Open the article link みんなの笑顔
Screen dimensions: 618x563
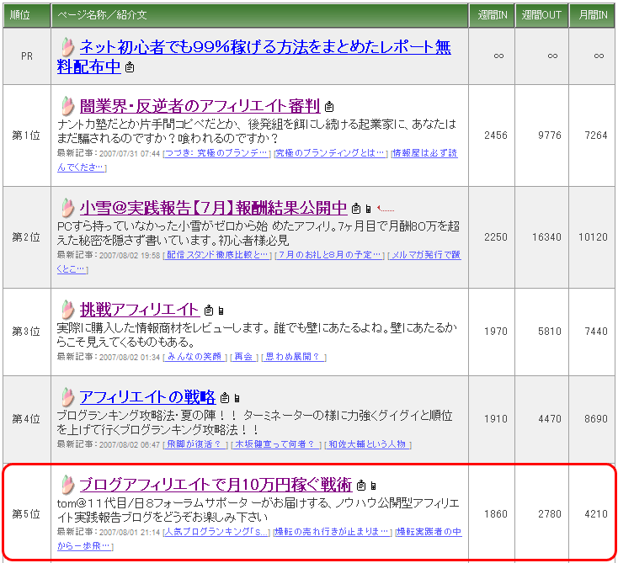point(194,357)
